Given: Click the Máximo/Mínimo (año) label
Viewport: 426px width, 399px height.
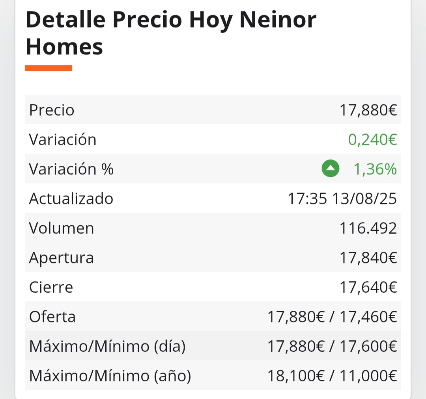Looking at the screenshot, I should pos(110,376).
